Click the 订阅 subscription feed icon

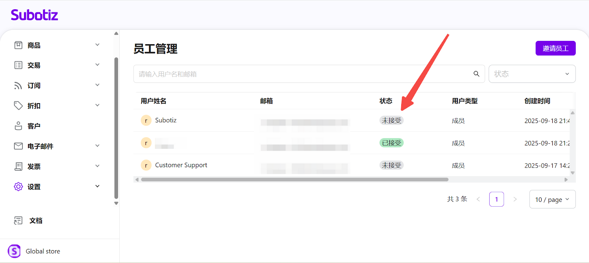click(x=18, y=85)
